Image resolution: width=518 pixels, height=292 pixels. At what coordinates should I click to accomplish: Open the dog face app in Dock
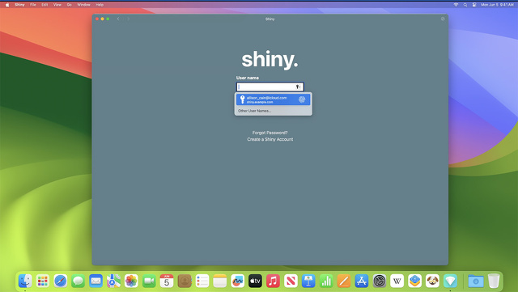(432, 281)
